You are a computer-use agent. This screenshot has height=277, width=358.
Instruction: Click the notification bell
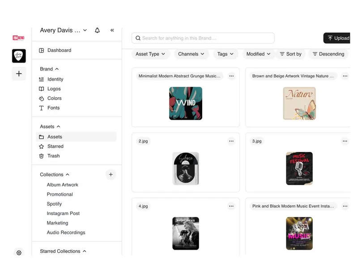(x=97, y=30)
